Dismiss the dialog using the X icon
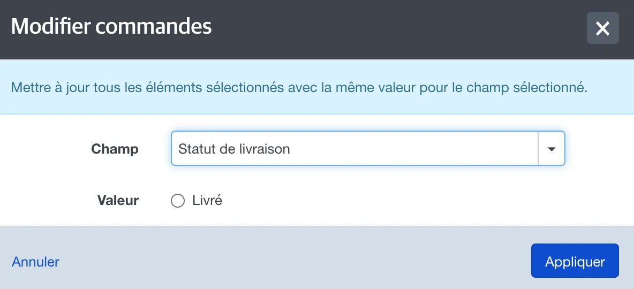 602,28
